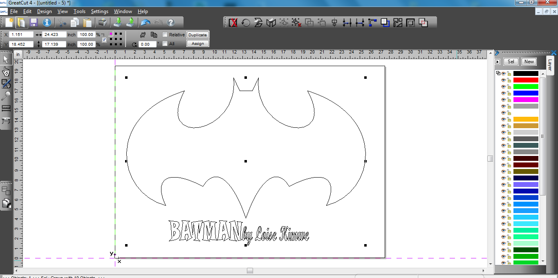Enable the Relative checkbox
Screen dimensions: 558x278
[165, 35]
